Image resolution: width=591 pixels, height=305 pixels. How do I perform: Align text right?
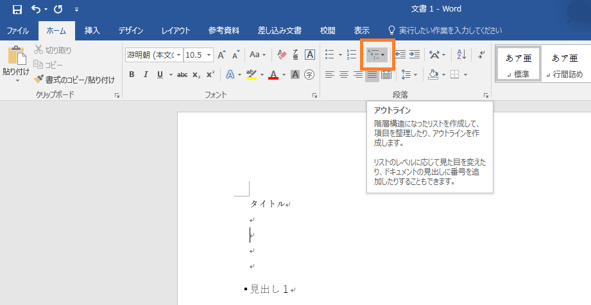pyautogui.click(x=357, y=74)
